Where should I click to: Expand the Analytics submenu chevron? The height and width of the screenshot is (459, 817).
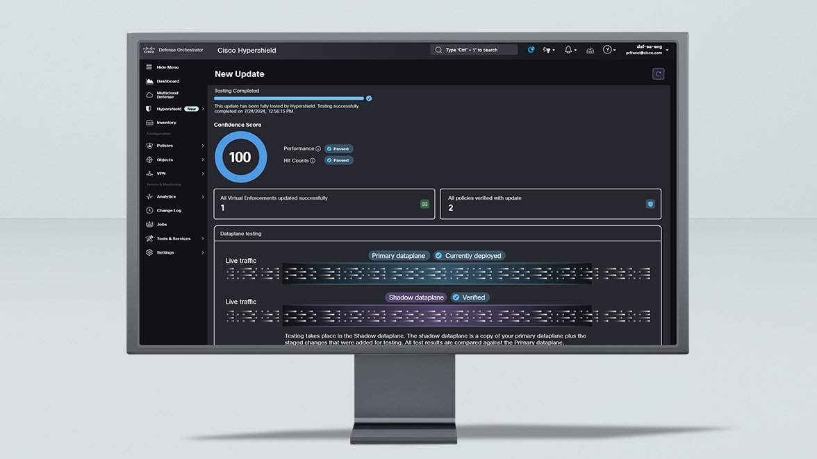[x=203, y=197]
